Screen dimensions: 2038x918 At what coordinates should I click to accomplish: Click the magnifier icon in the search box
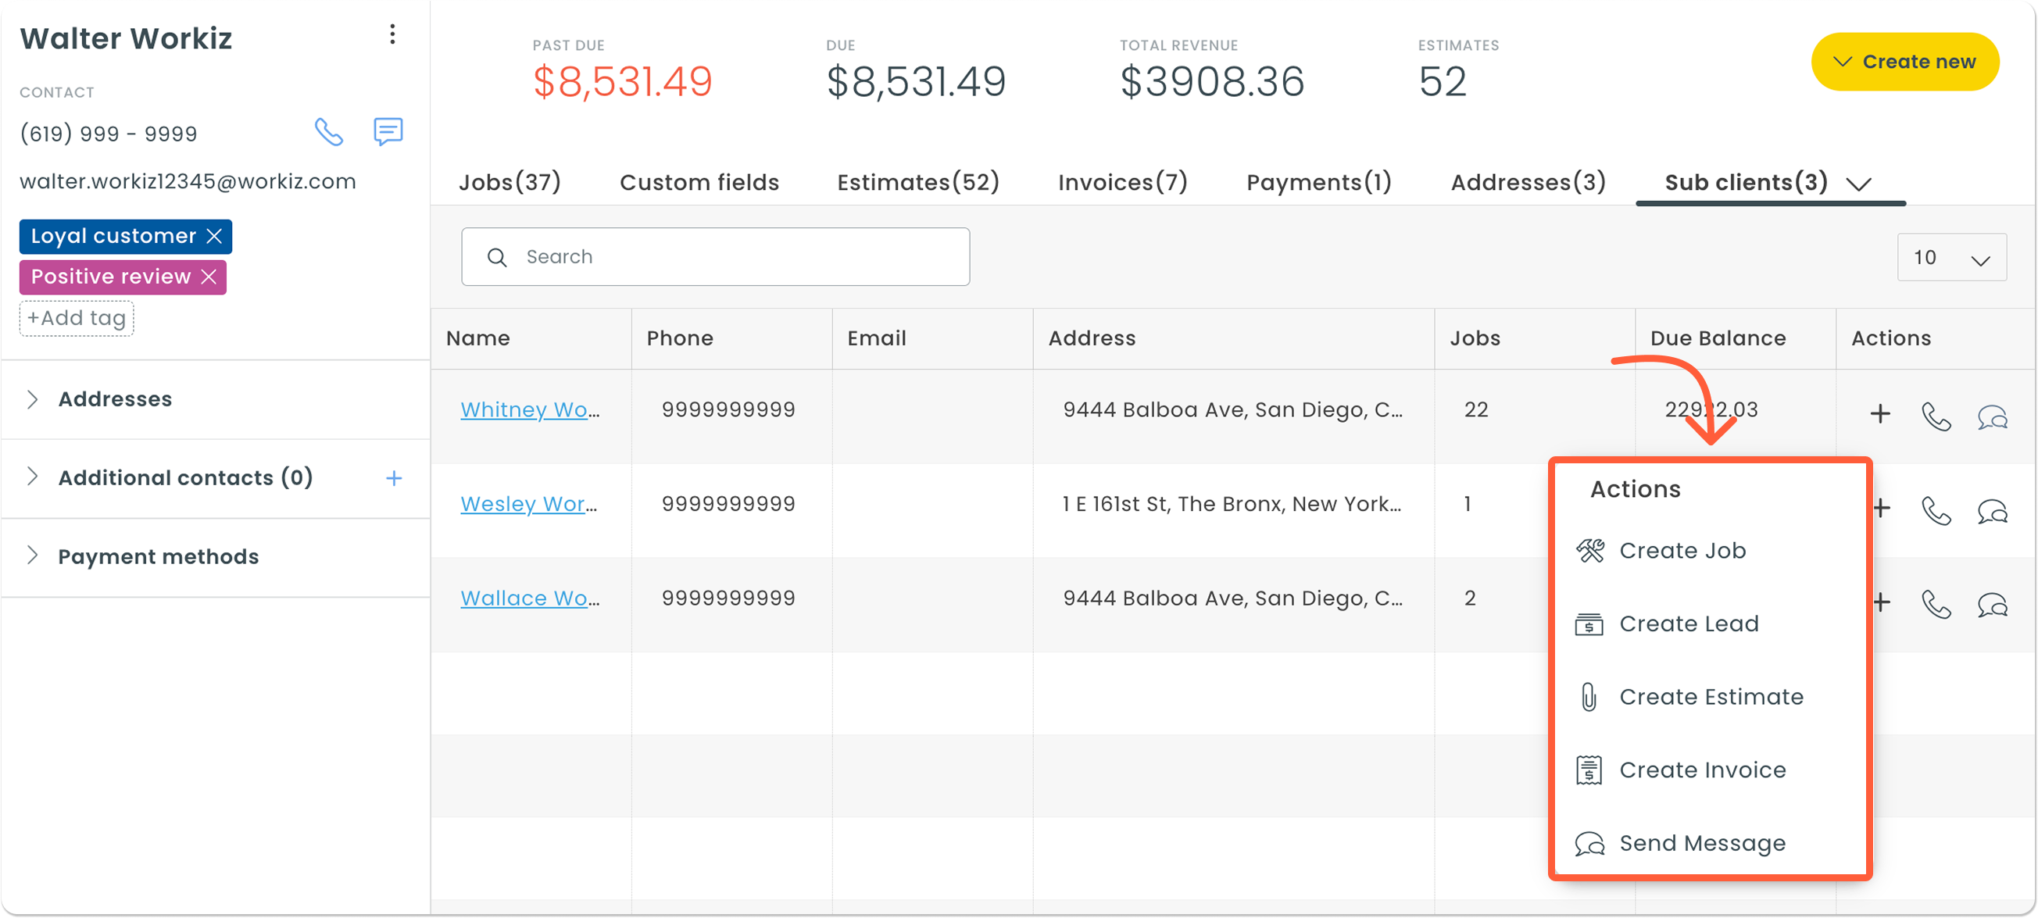(x=497, y=257)
